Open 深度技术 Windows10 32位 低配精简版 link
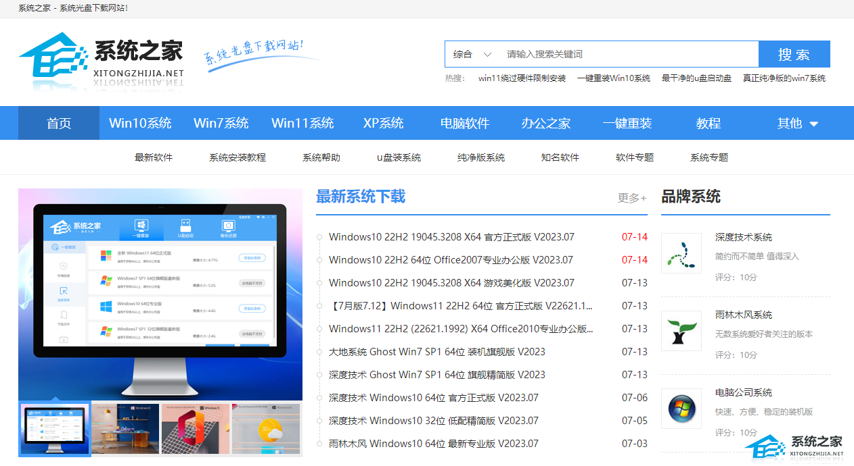Image resolution: width=854 pixels, height=466 pixels. click(x=434, y=421)
